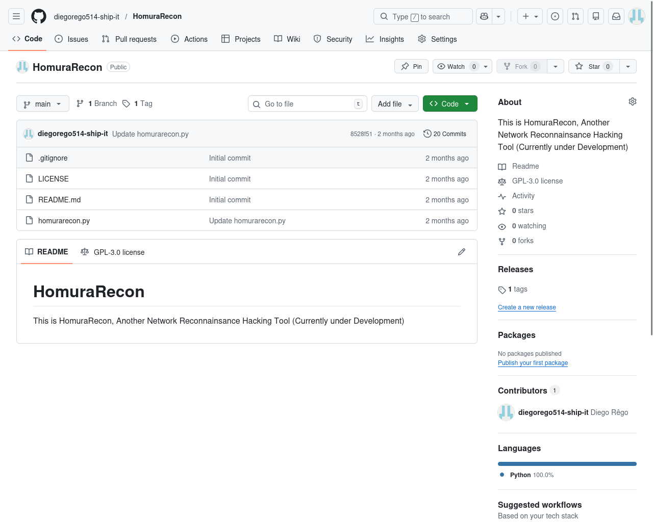Click the About settings gear icon
The image size is (653, 522).
(632, 102)
